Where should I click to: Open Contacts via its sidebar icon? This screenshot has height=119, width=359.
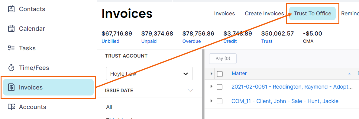pyautogui.click(x=11, y=9)
